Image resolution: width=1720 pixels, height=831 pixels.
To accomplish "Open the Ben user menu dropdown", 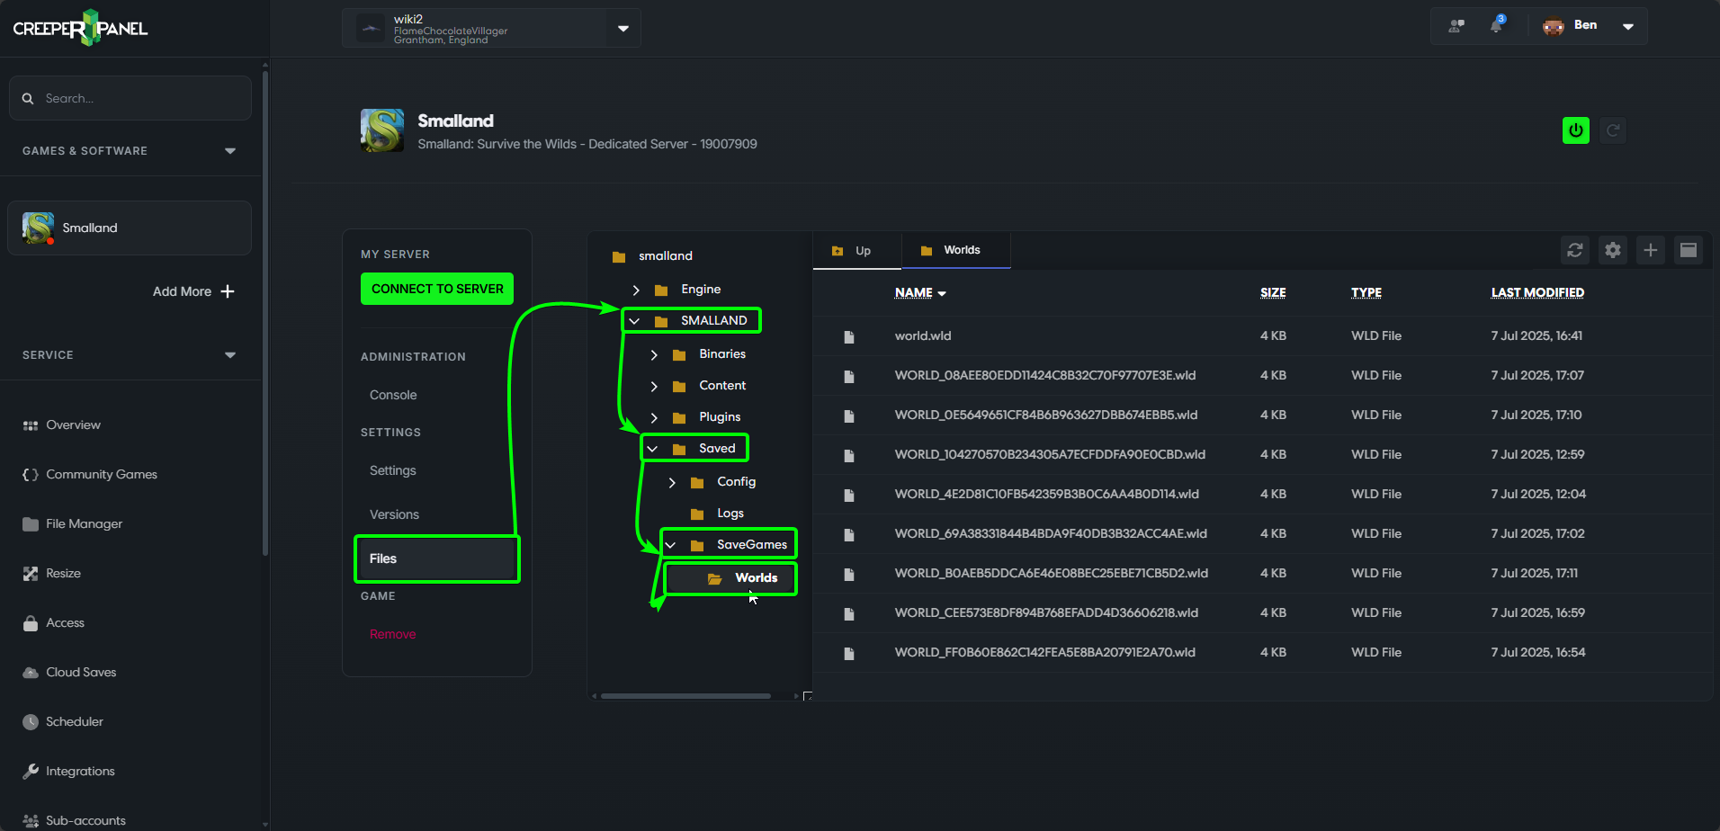I will tap(1628, 26).
